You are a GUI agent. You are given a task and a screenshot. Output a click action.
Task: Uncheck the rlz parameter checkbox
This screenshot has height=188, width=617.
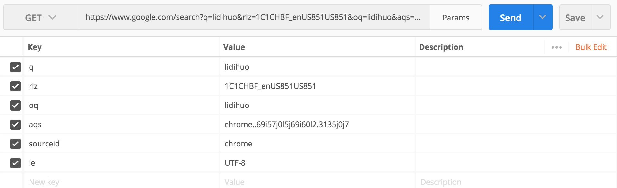click(x=15, y=86)
